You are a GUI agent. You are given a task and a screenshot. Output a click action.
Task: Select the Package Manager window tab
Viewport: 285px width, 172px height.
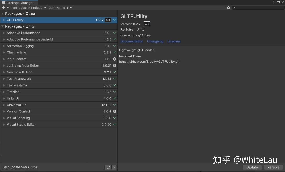point(18,3)
